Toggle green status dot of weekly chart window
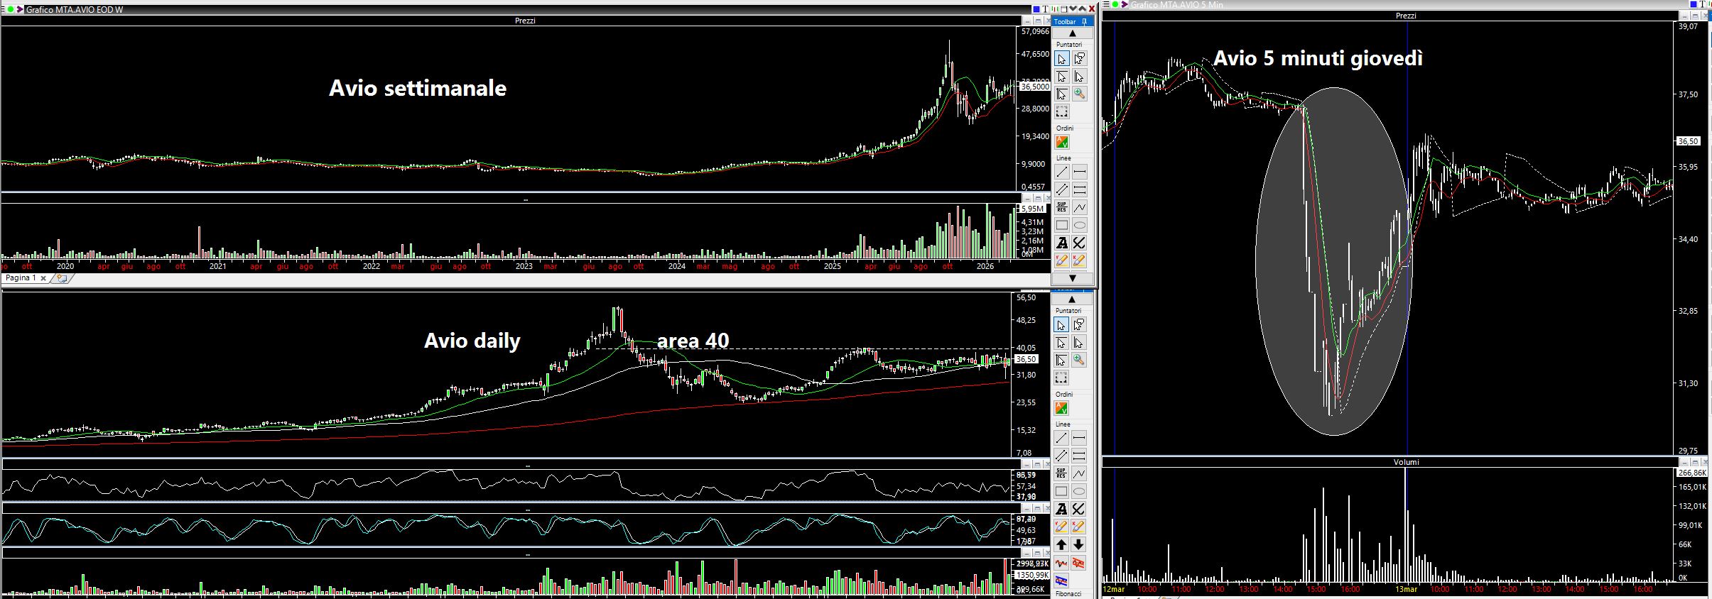This screenshot has height=599, width=1712. click(x=11, y=9)
